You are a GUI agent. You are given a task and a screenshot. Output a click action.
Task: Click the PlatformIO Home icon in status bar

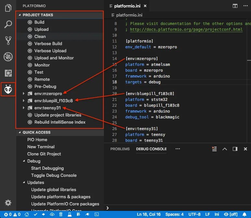(27, 214)
